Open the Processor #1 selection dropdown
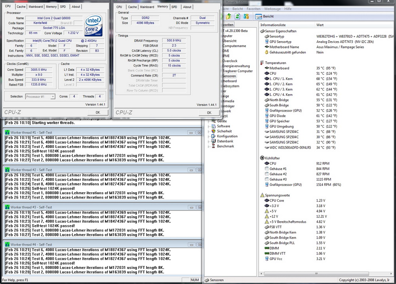This screenshot has height=284, width=396. pyautogui.click(x=53, y=97)
